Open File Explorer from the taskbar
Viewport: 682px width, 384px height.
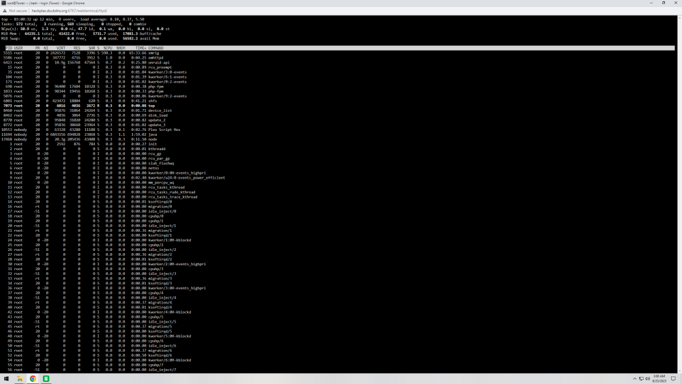pos(20,379)
